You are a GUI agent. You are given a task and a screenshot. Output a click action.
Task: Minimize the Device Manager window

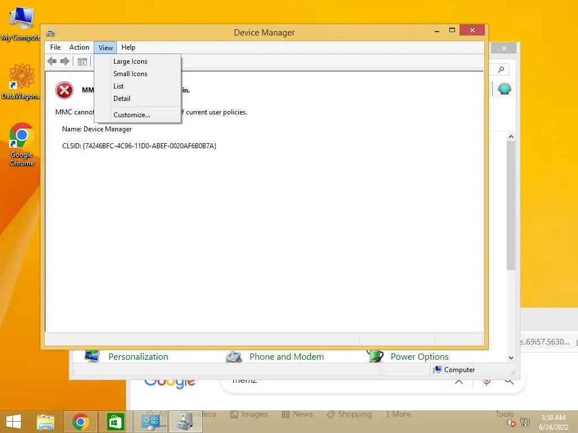tap(437, 31)
